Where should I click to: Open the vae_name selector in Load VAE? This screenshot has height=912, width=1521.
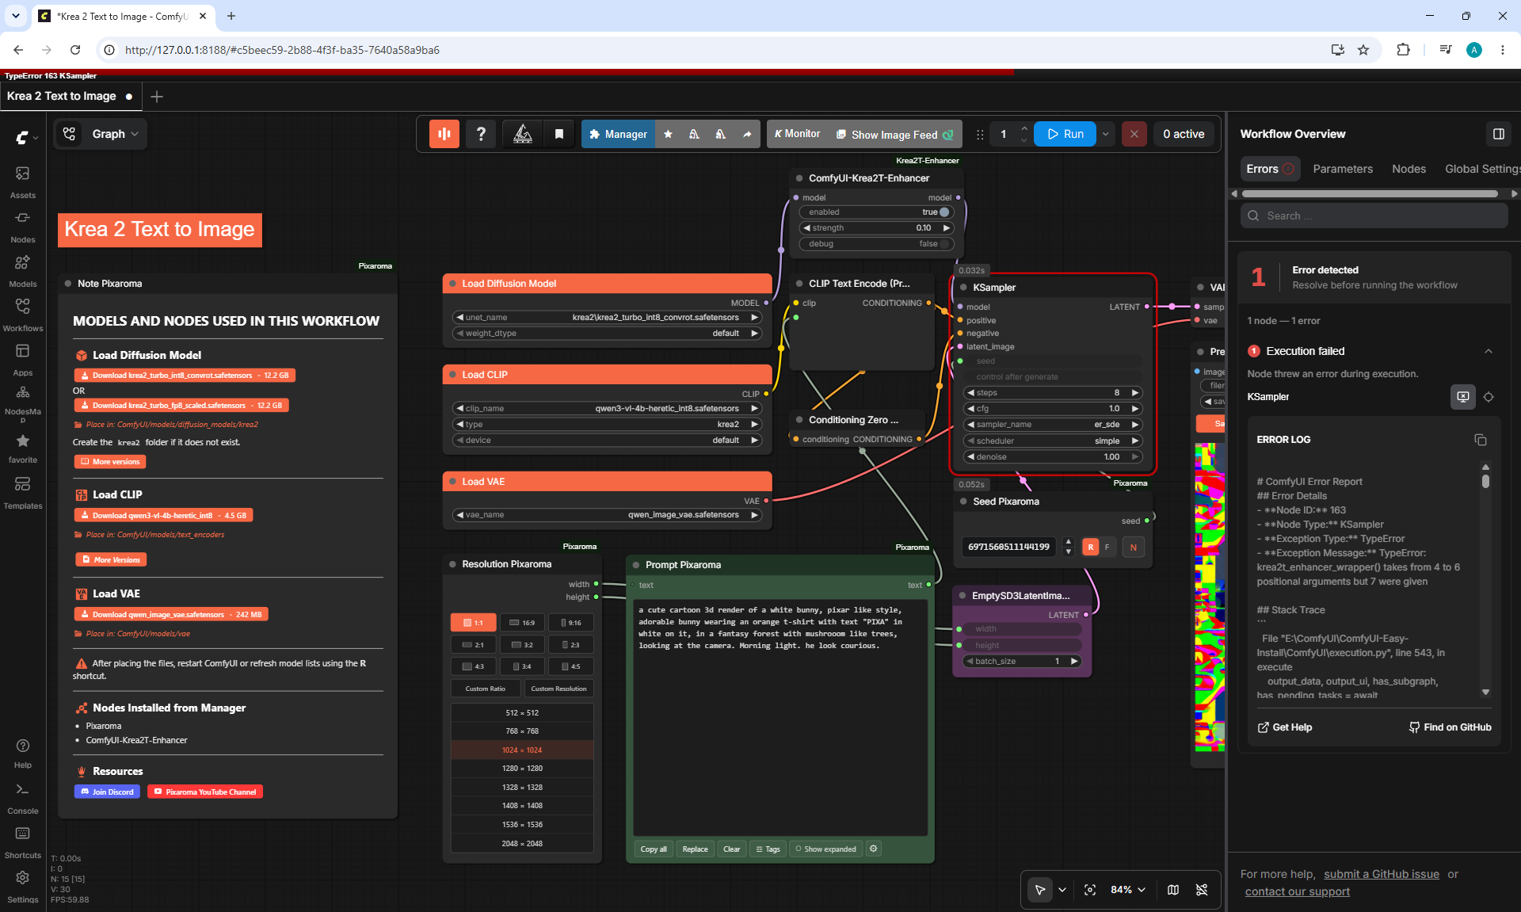point(608,515)
